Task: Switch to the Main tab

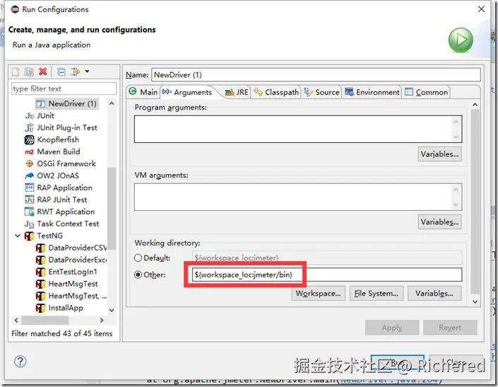Action: click(143, 92)
